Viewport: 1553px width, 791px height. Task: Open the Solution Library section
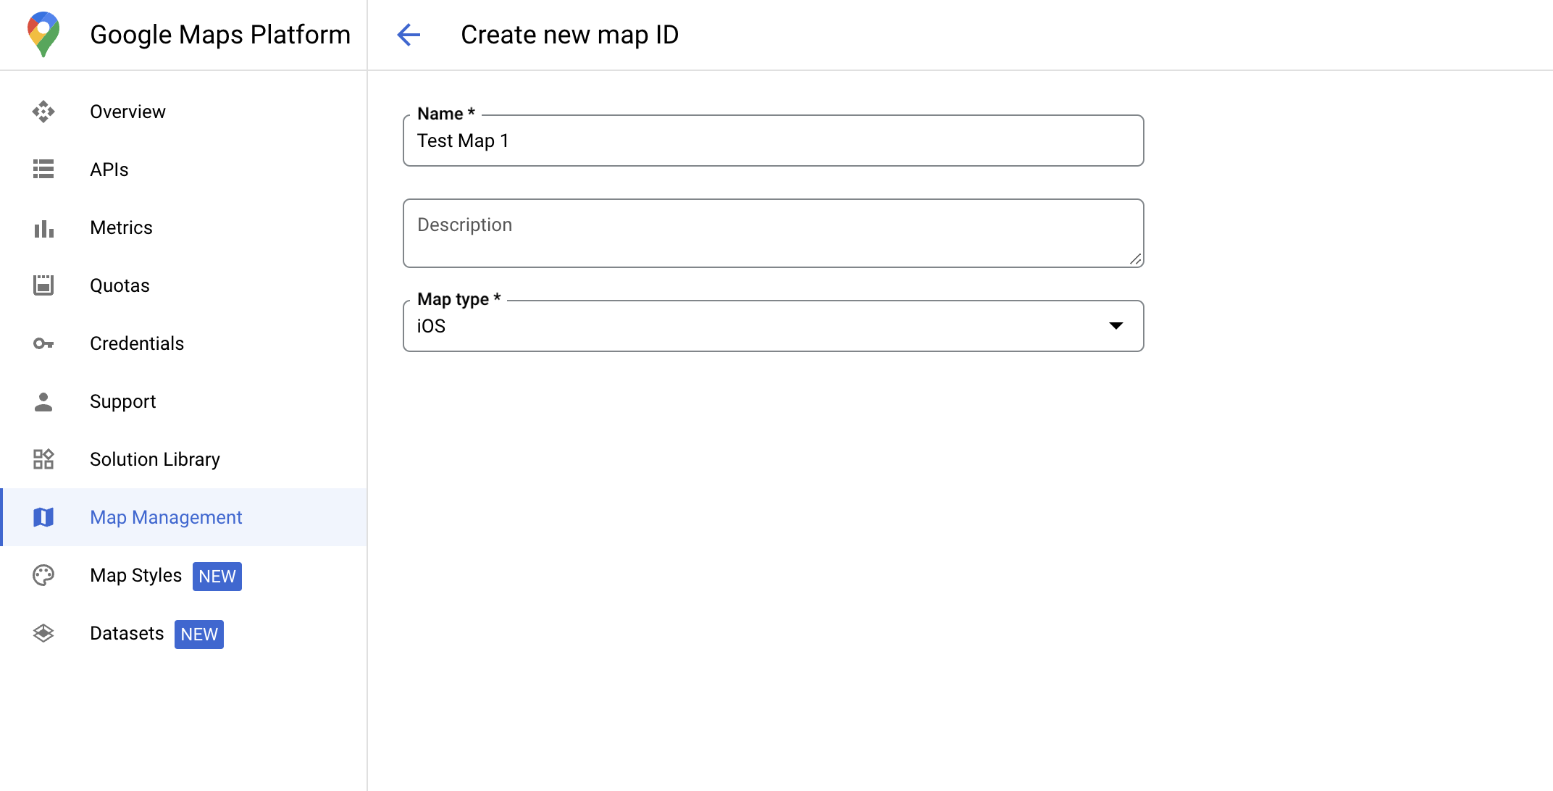coord(154,460)
